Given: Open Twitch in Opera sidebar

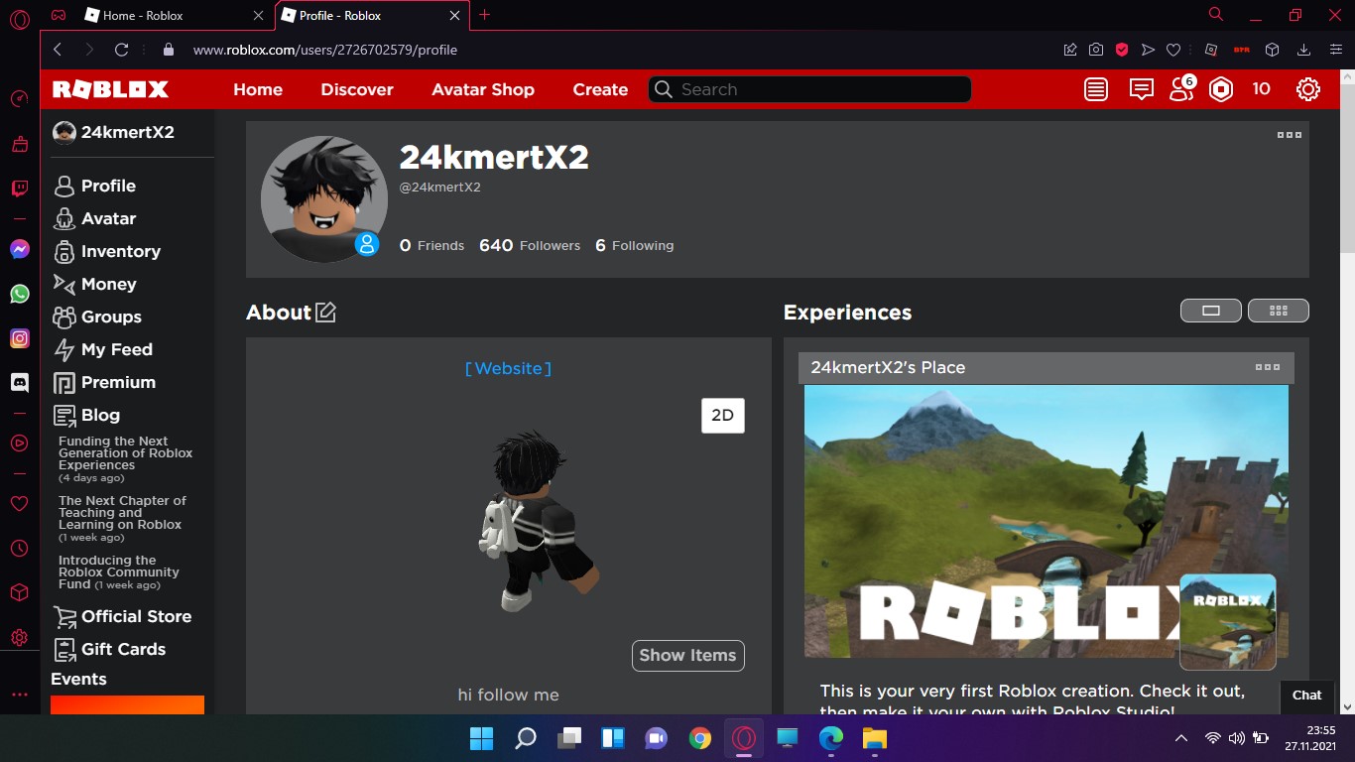Looking at the screenshot, I should tap(20, 189).
